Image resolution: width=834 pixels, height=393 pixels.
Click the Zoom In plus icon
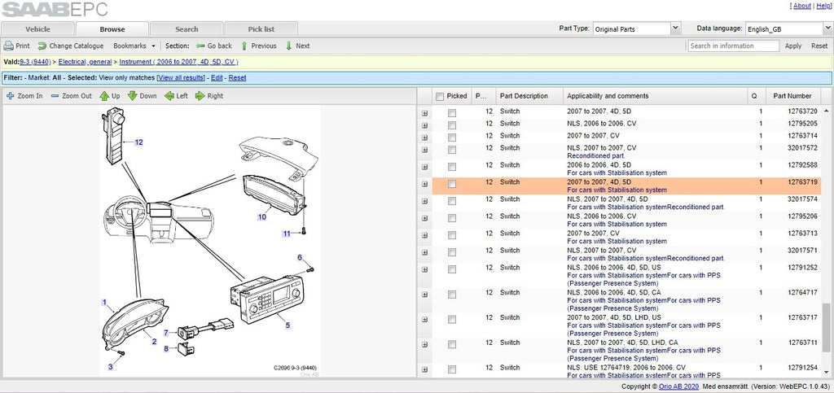(x=10, y=96)
